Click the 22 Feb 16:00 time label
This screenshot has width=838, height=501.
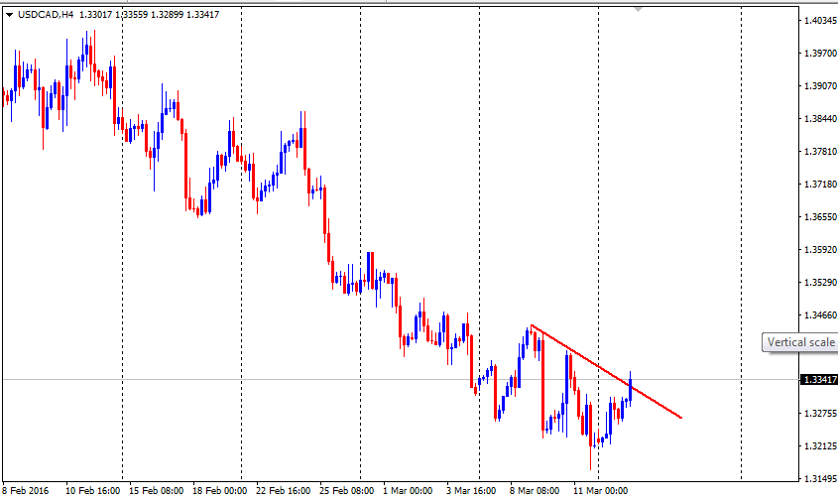(x=283, y=491)
